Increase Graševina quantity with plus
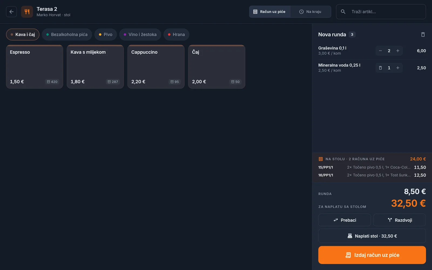This screenshot has height=270, width=432. click(398, 51)
